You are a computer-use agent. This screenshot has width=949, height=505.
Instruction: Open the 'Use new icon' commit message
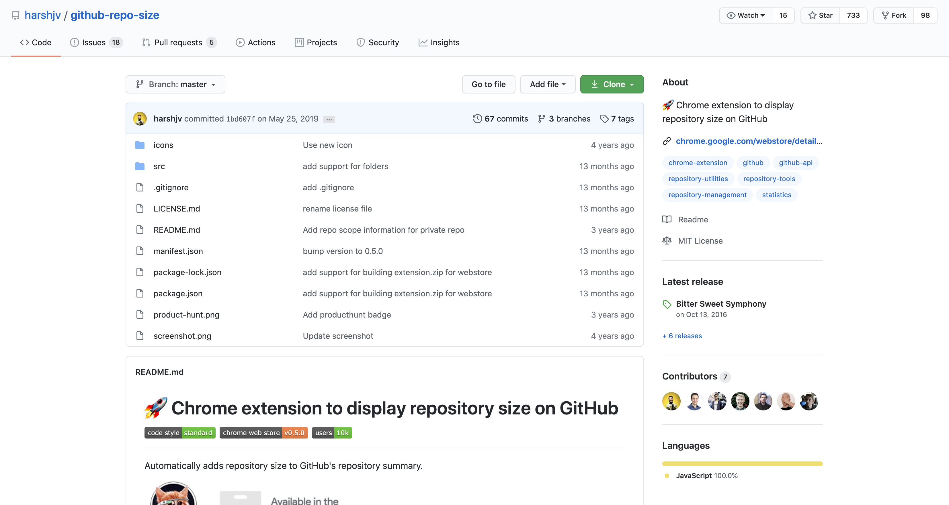[x=327, y=145]
